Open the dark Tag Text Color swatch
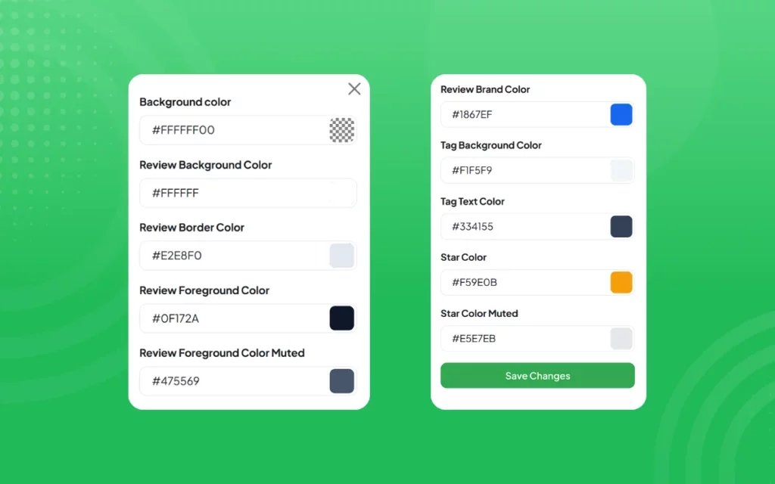The height and width of the screenshot is (484, 775). tap(621, 227)
